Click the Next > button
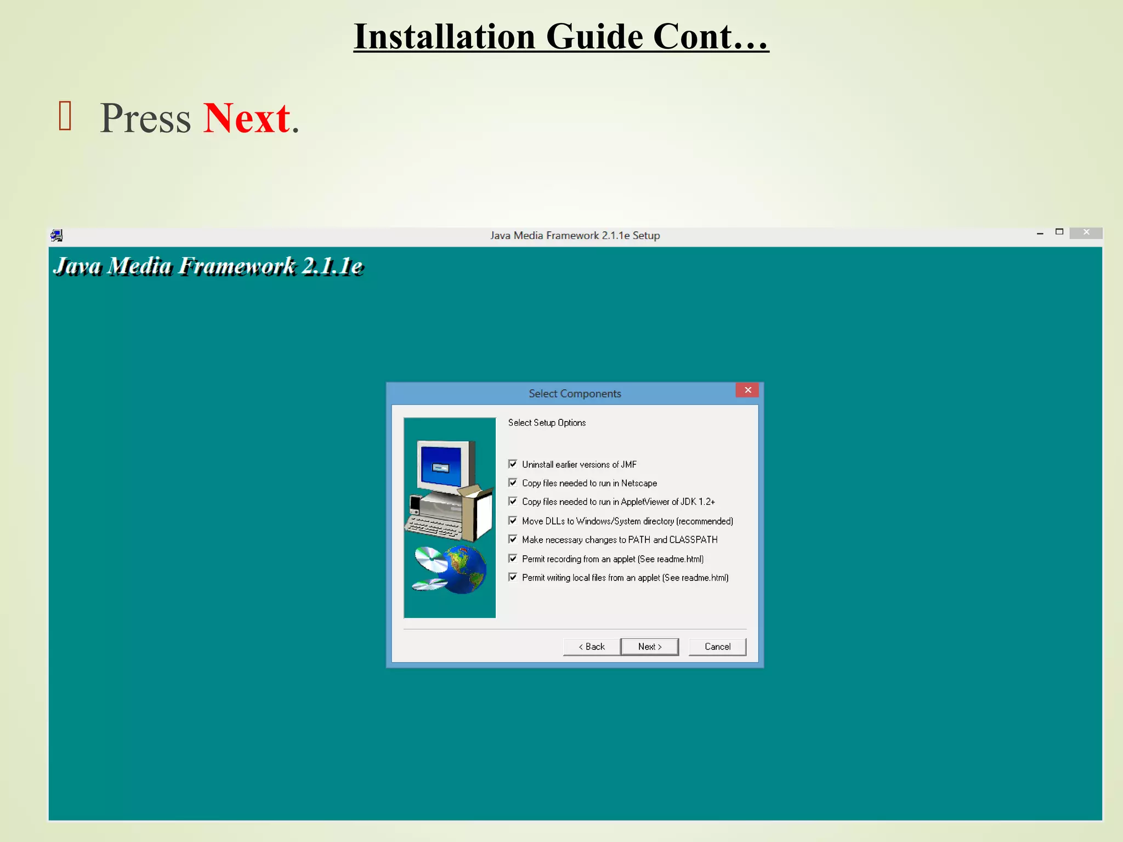This screenshot has width=1123, height=842. 650,646
